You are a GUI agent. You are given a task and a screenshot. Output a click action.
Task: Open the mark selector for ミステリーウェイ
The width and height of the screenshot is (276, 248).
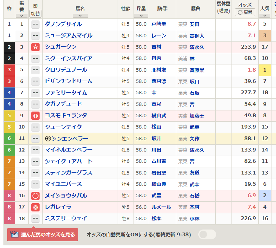point(35,219)
